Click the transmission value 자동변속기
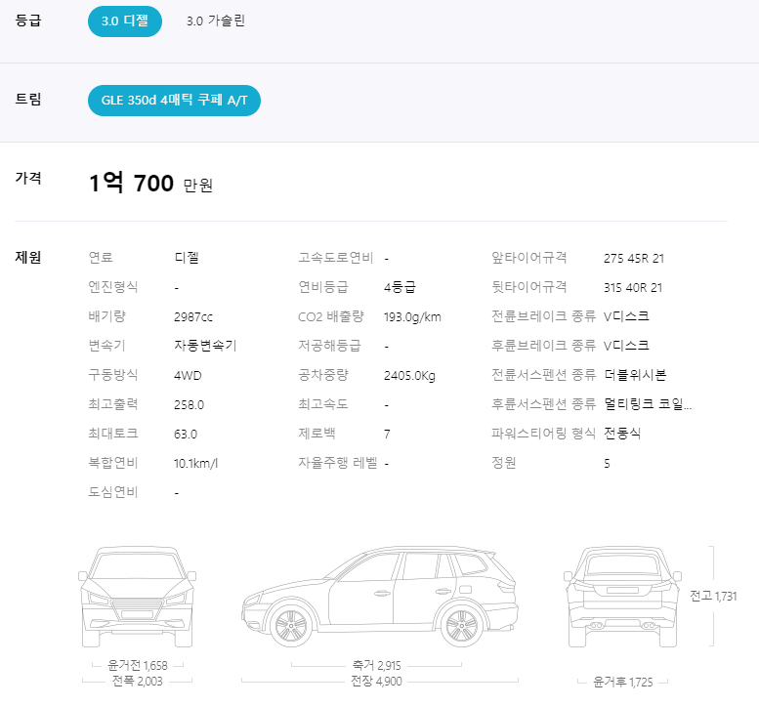Viewport: 759px width, 706px height. tap(205, 346)
